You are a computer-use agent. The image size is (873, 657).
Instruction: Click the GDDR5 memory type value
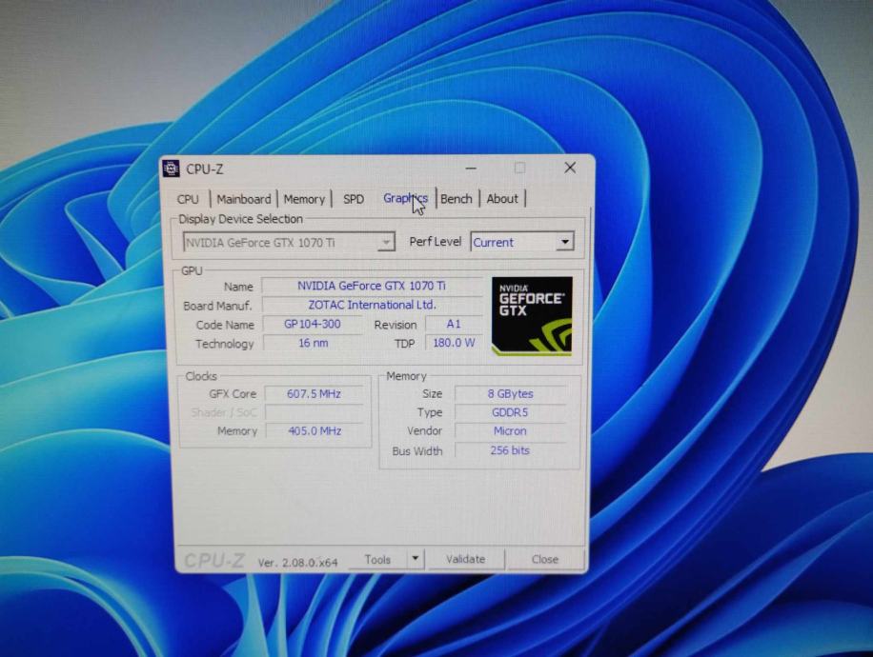click(510, 413)
